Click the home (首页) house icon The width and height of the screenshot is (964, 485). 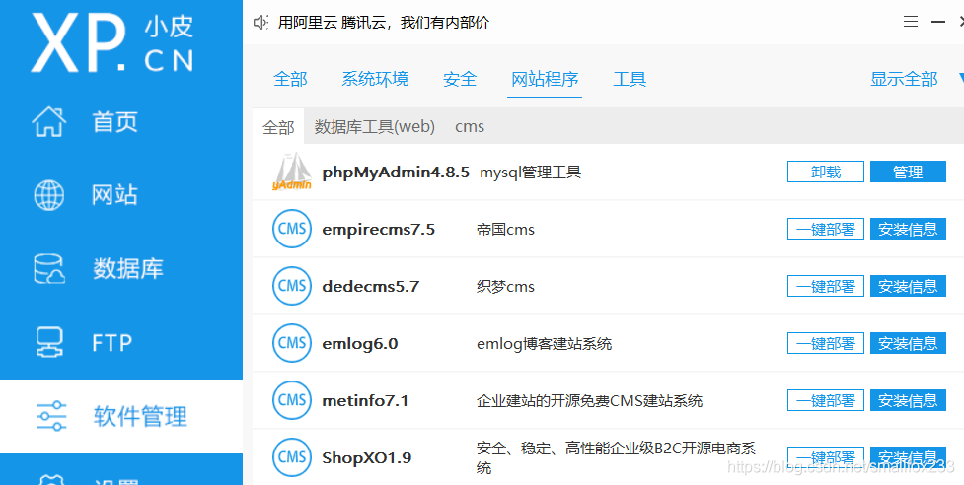coord(49,121)
